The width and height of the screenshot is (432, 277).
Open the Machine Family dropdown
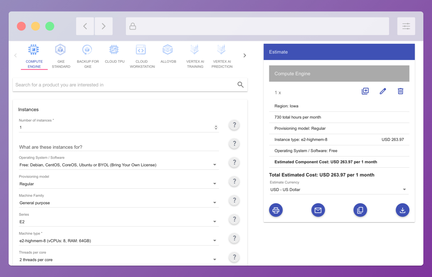coord(119,203)
